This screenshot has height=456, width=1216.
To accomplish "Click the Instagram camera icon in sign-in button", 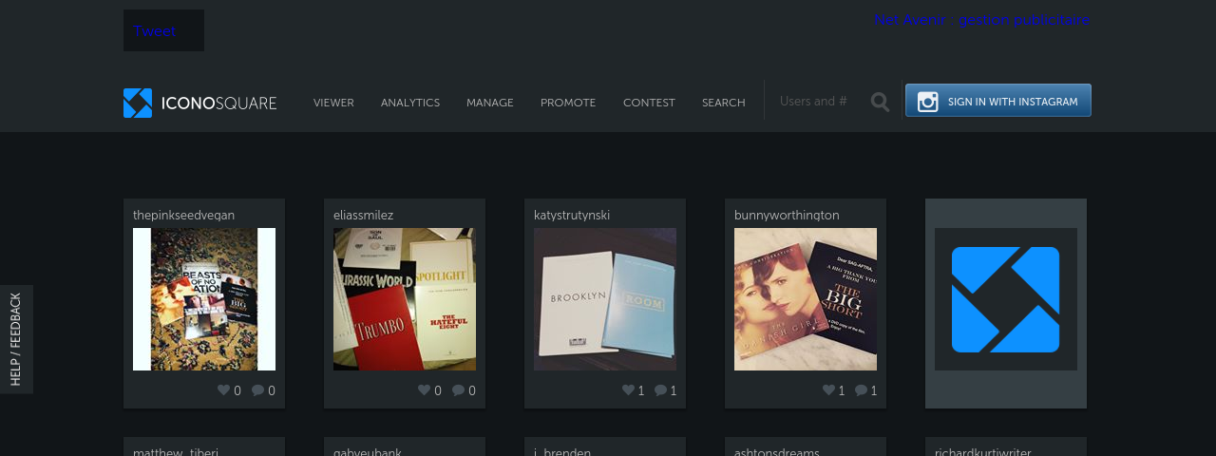I will tap(927, 102).
